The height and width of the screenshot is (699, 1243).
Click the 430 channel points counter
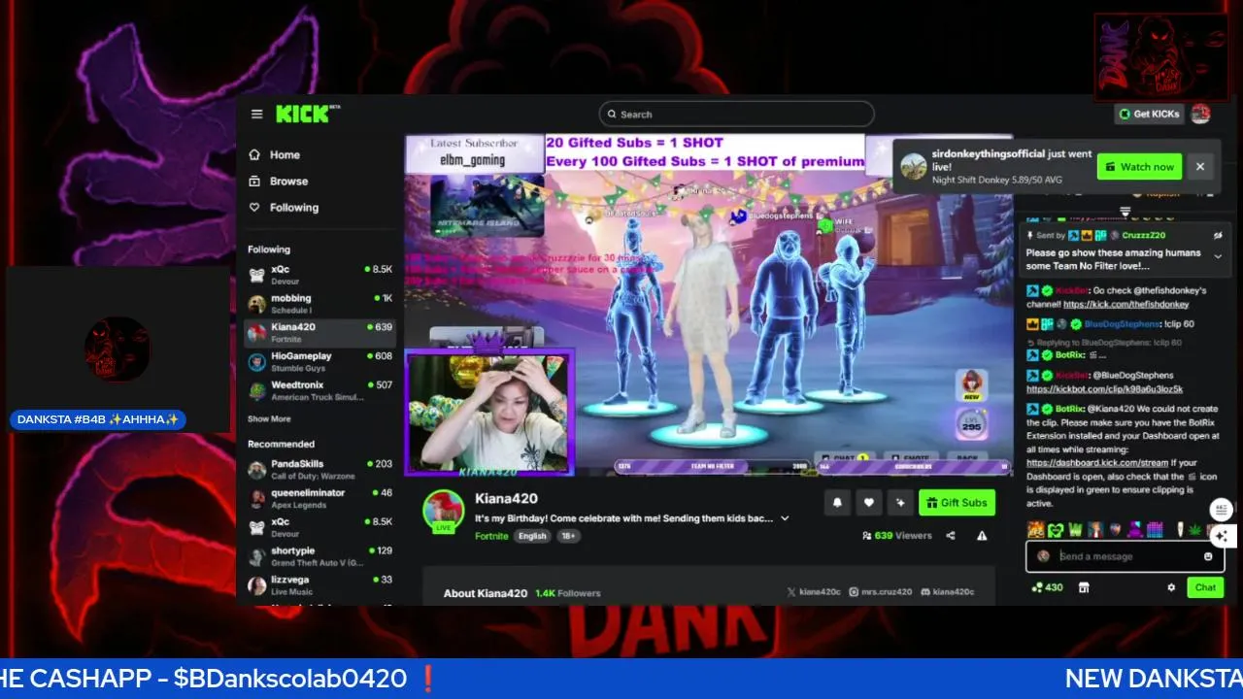coord(1047,587)
